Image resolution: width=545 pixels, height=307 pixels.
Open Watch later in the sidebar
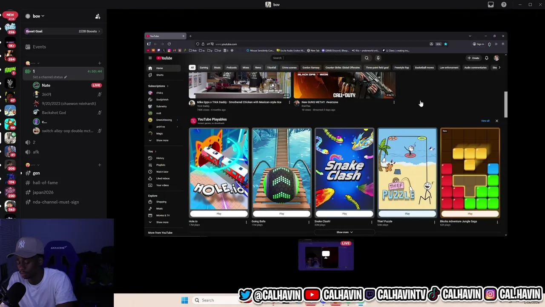pyautogui.click(x=162, y=172)
